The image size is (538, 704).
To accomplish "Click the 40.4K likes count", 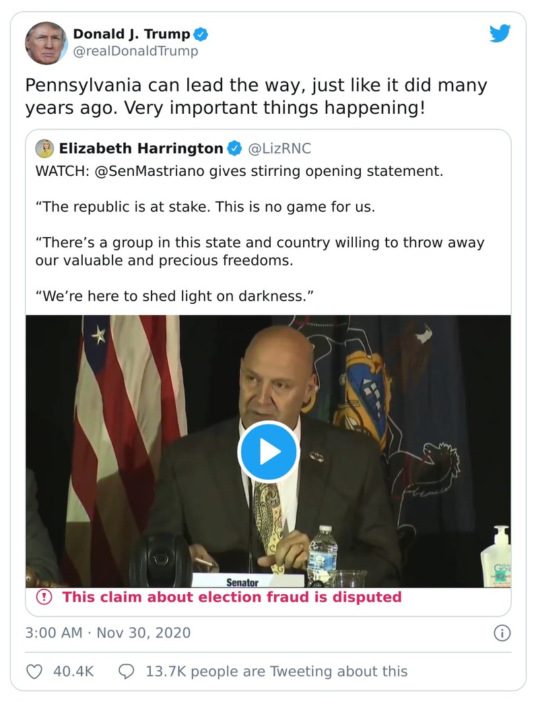I will (x=73, y=671).
